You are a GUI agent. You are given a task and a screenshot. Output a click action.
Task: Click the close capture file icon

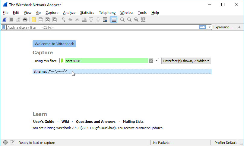point(48,20)
